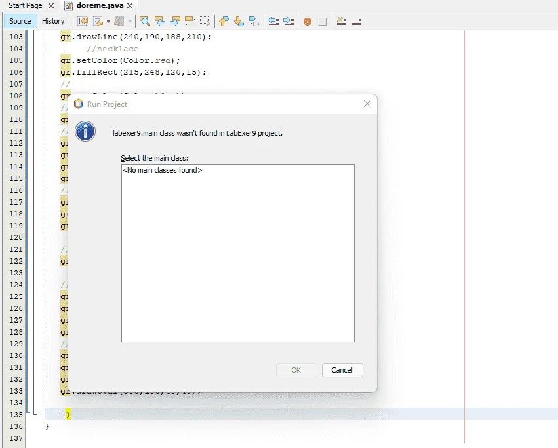This screenshot has height=448, width=558.
Task: Toggle Highlight Search in the toolbar
Action: 189,22
